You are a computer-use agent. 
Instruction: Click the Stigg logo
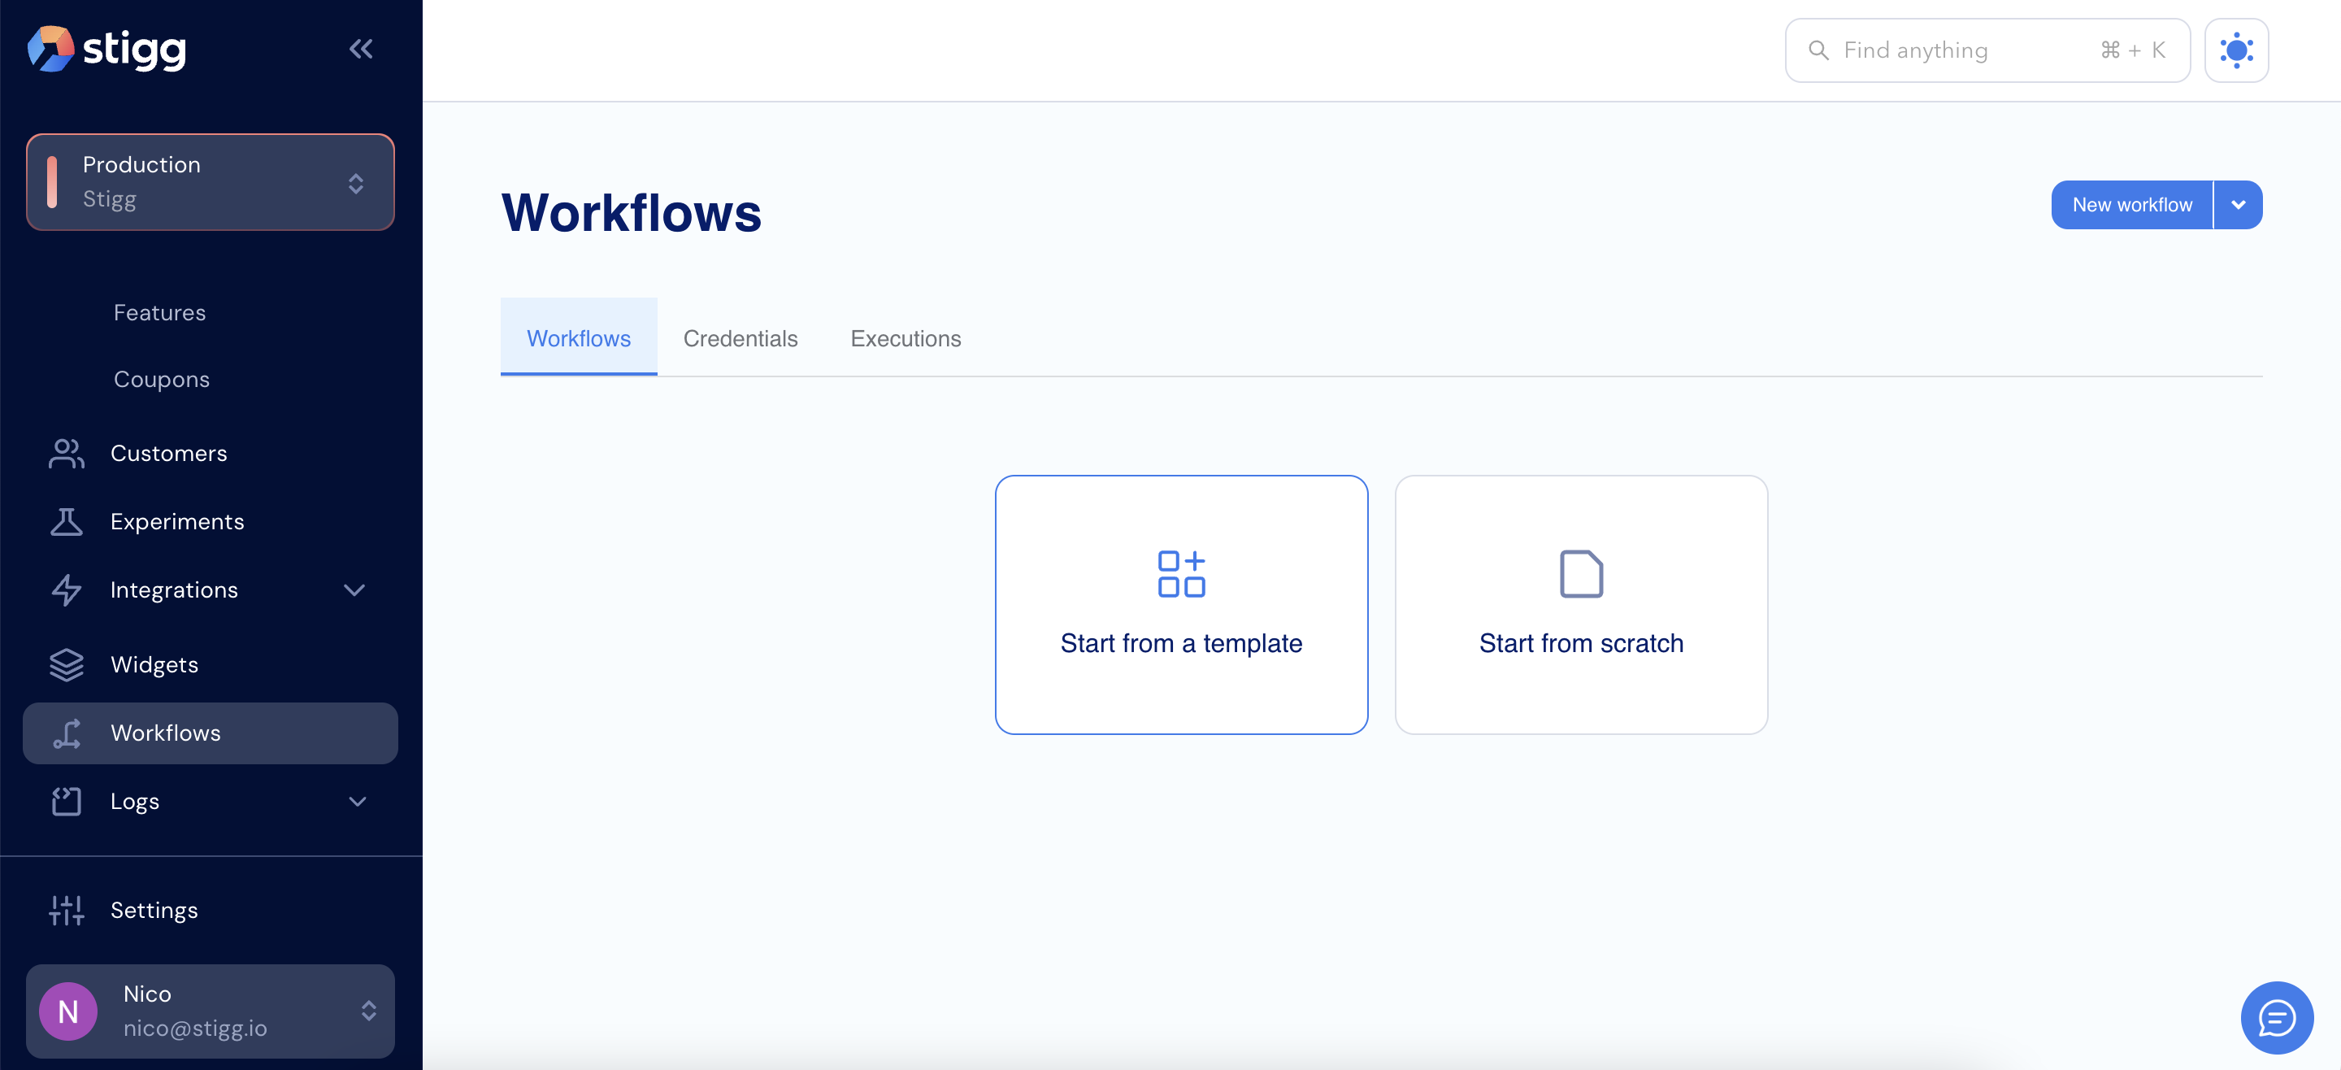point(107,49)
